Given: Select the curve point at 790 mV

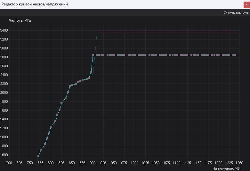Looking at the screenshot, I should pos(47,138).
